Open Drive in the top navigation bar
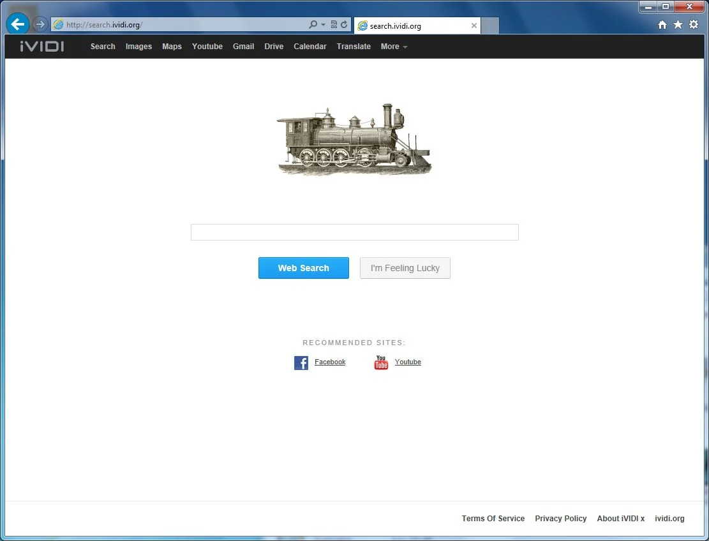 point(274,47)
